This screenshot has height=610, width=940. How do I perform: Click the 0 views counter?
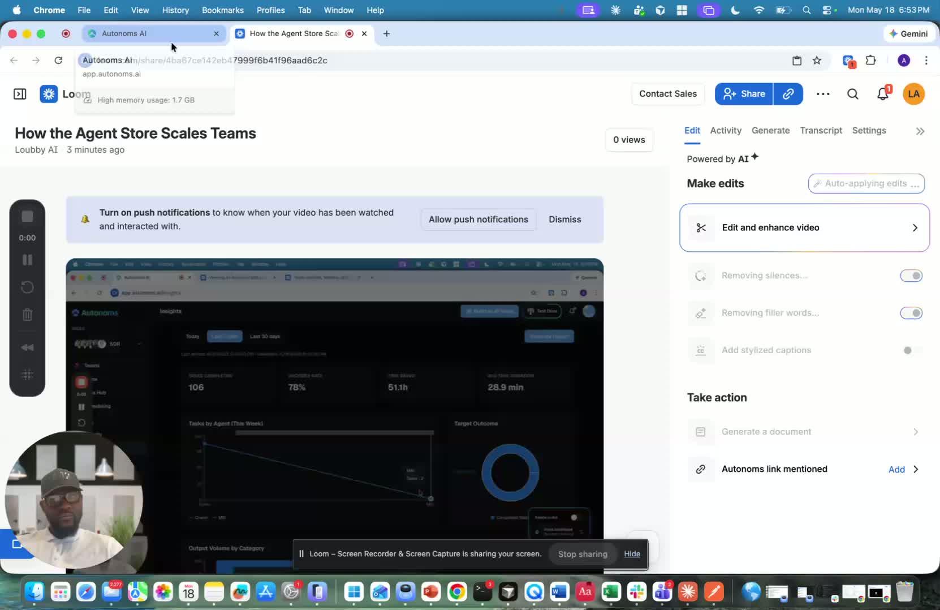(x=629, y=140)
